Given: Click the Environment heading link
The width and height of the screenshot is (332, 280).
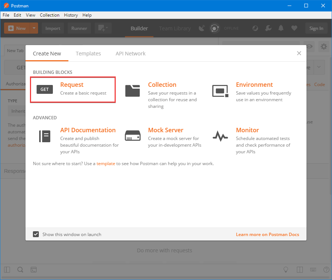Looking at the screenshot, I should 254,85.
